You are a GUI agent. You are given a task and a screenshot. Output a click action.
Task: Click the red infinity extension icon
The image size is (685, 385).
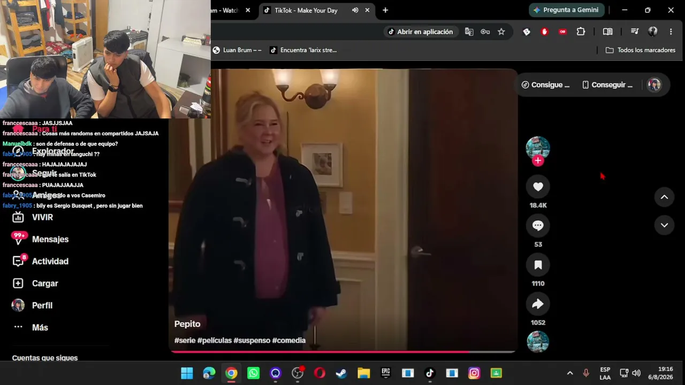562,32
